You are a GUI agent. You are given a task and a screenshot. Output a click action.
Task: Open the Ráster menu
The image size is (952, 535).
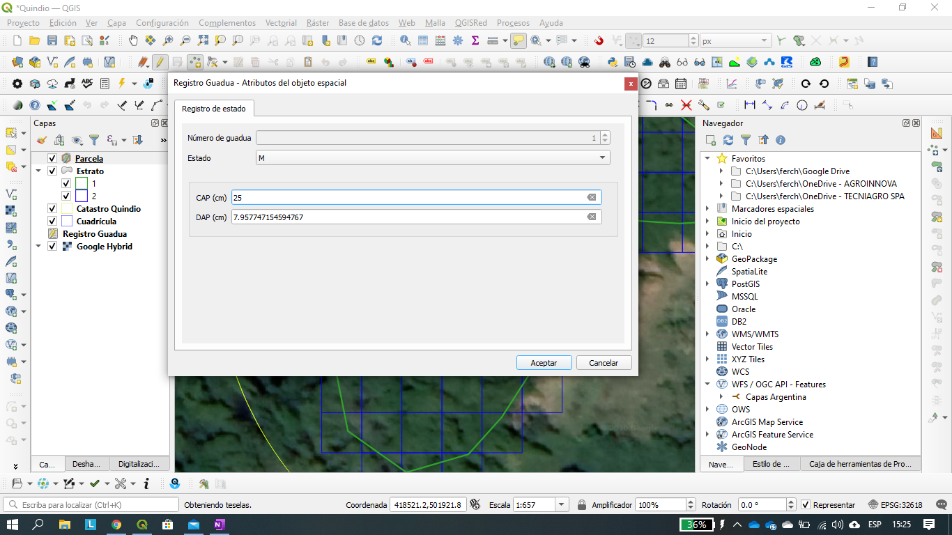317,22
